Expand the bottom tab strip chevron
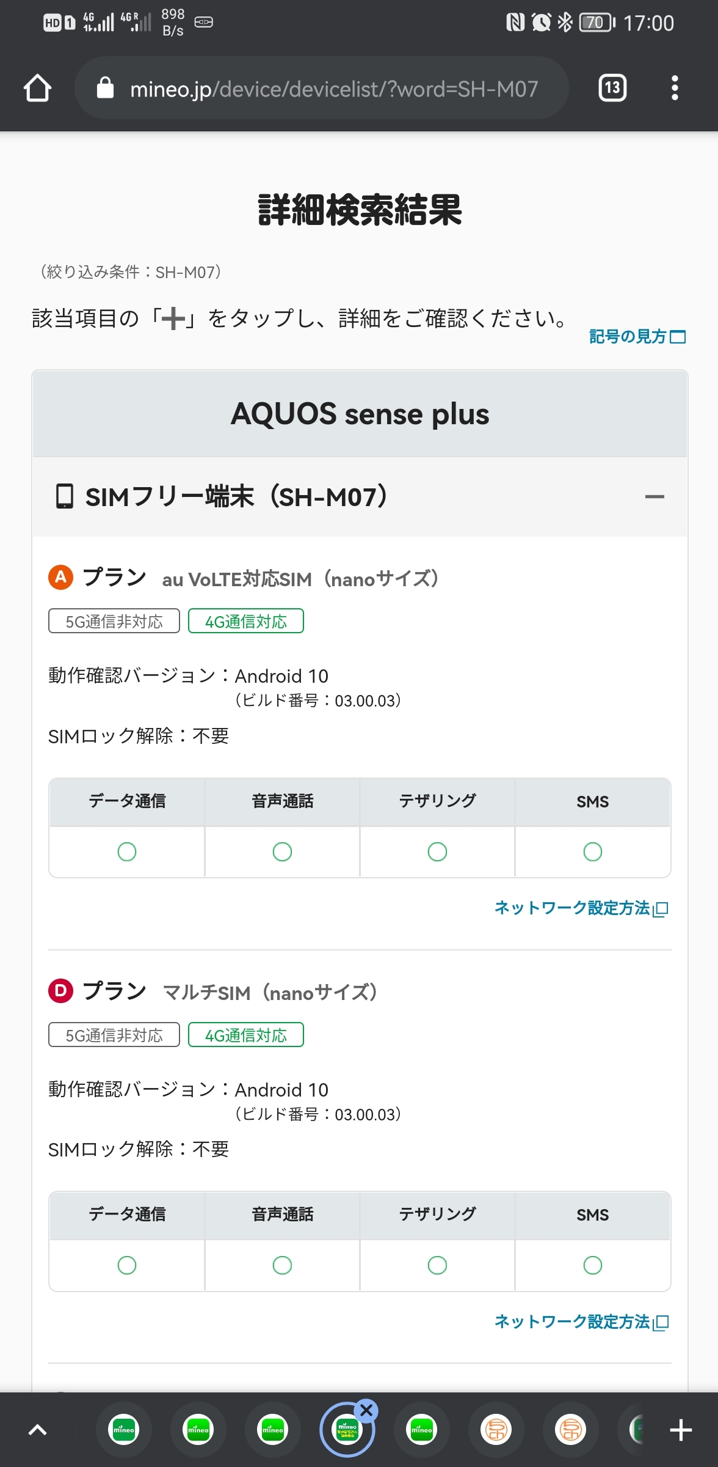 38,1430
